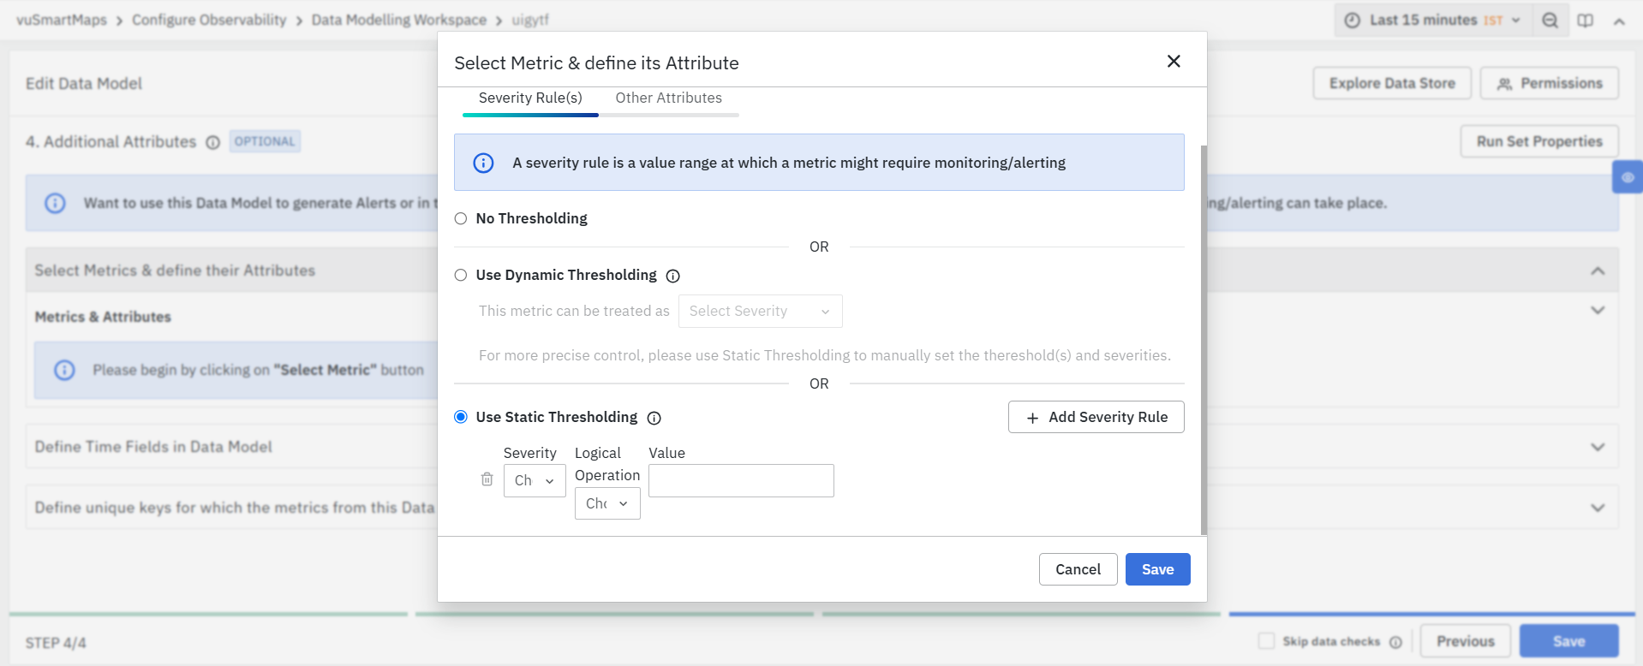Select the Use Static Thresholding radio button
The image size is (1643, 666).
461,417
